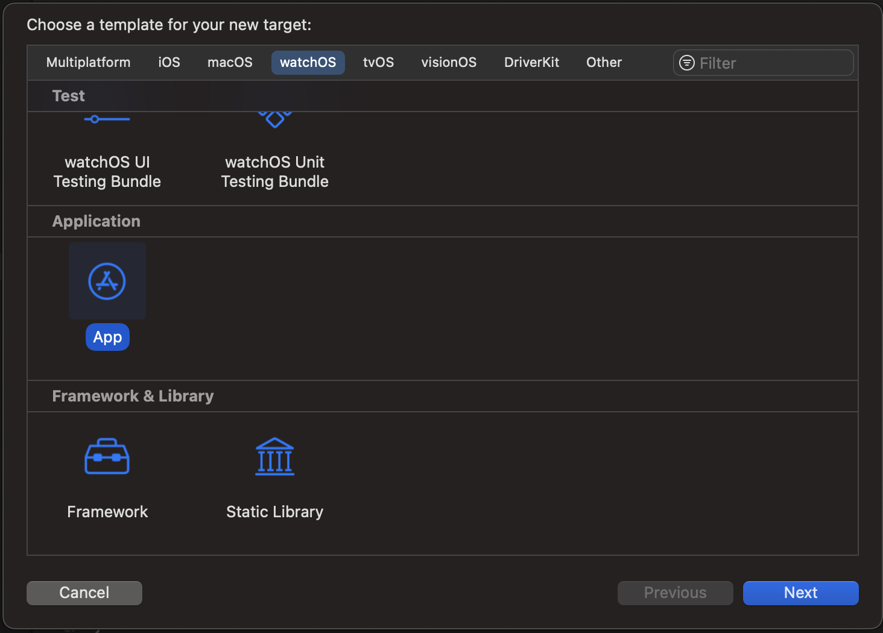The height and width of the screenshot is (633, 883).
Task: Go to the tvOS tab
Action: tap(379, 63)
